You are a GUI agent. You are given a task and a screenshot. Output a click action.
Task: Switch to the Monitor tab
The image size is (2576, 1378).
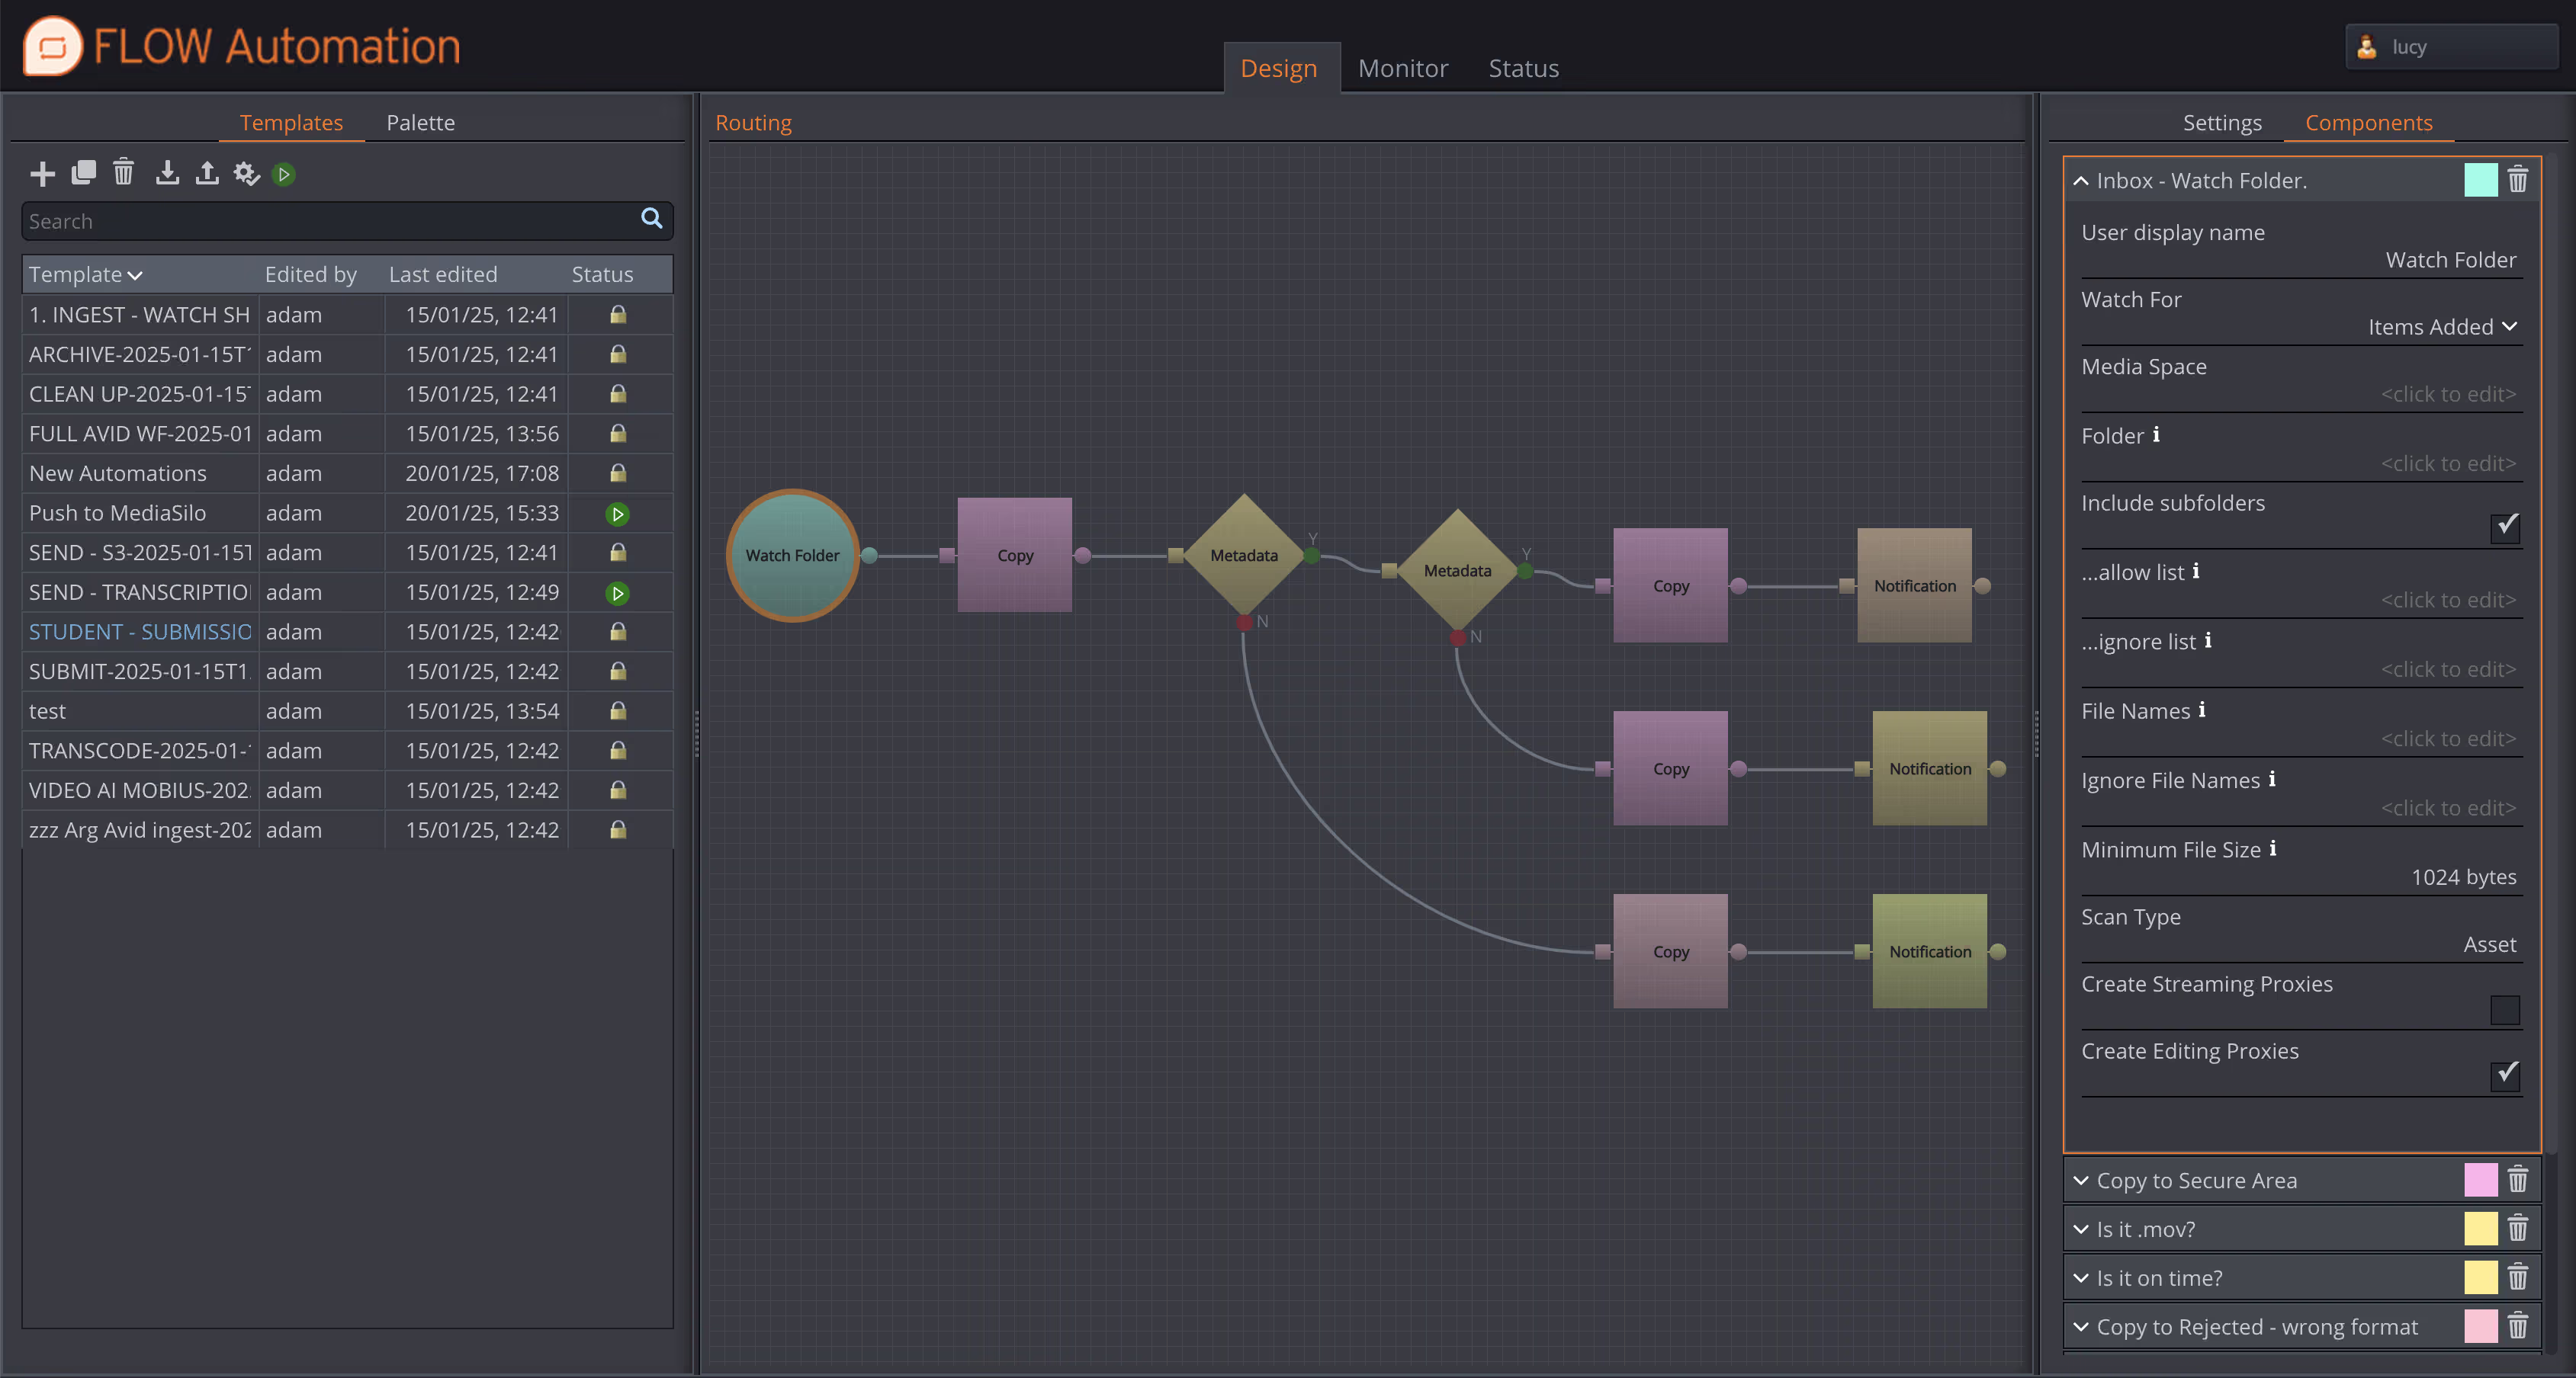coord(1403,68)
